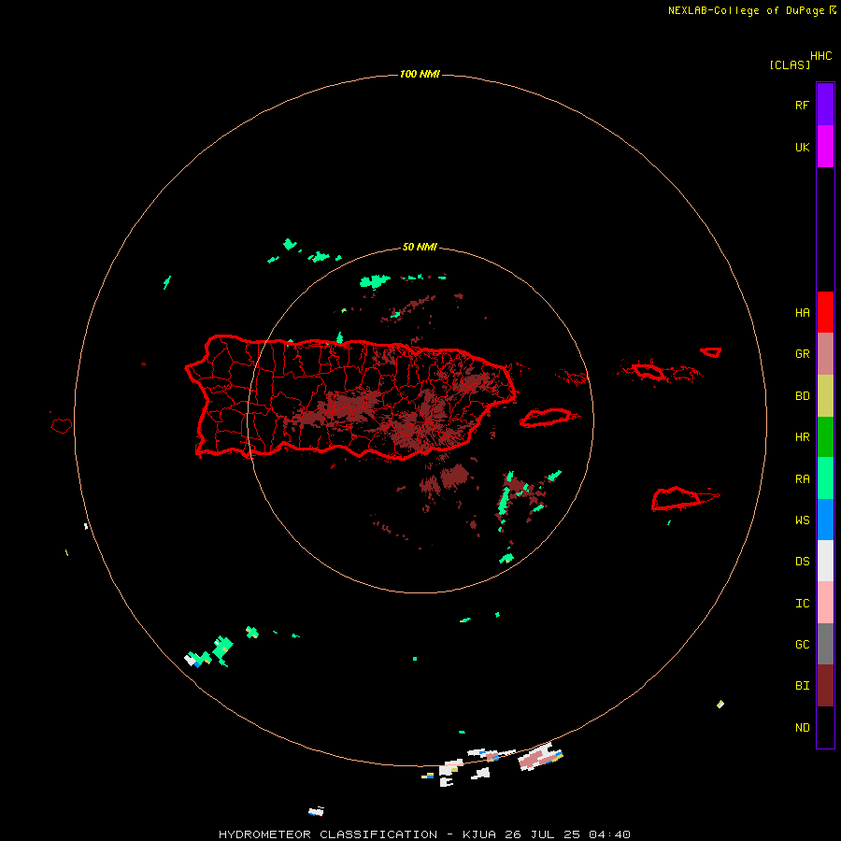The width and height of the screenshot is (841, 841).
Task: Click the purple RF legend color swatch
Action: point(825,105)
